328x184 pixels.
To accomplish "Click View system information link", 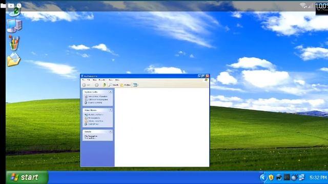I will (x=96, y=97).
